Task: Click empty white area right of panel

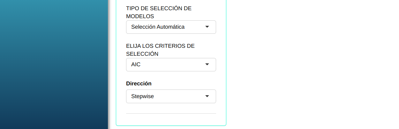Action: click(x=313, y=64)
